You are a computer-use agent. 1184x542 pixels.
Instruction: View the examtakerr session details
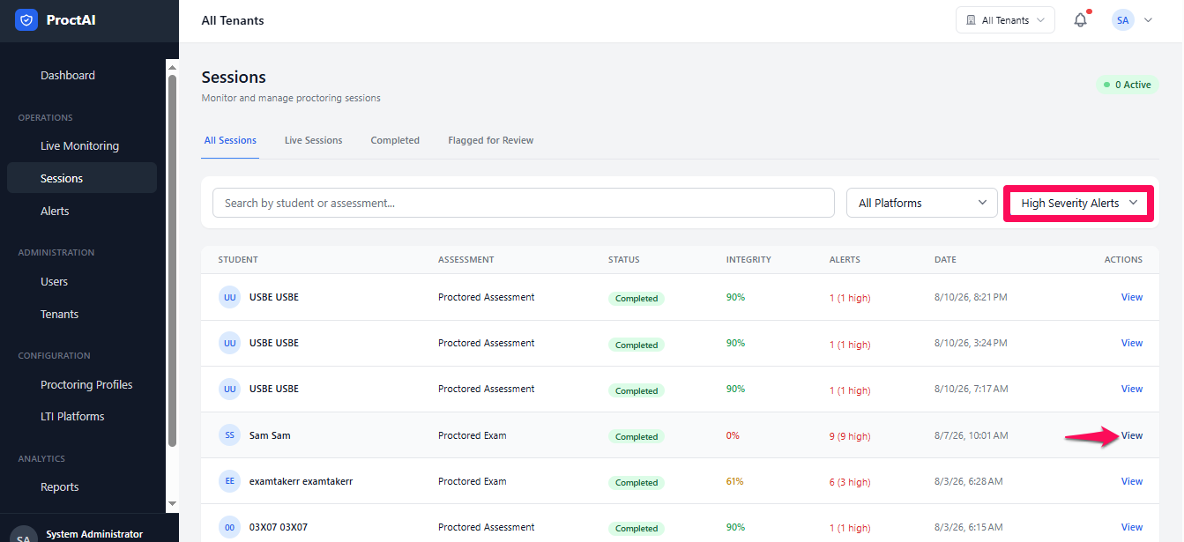pos(1132,481)
